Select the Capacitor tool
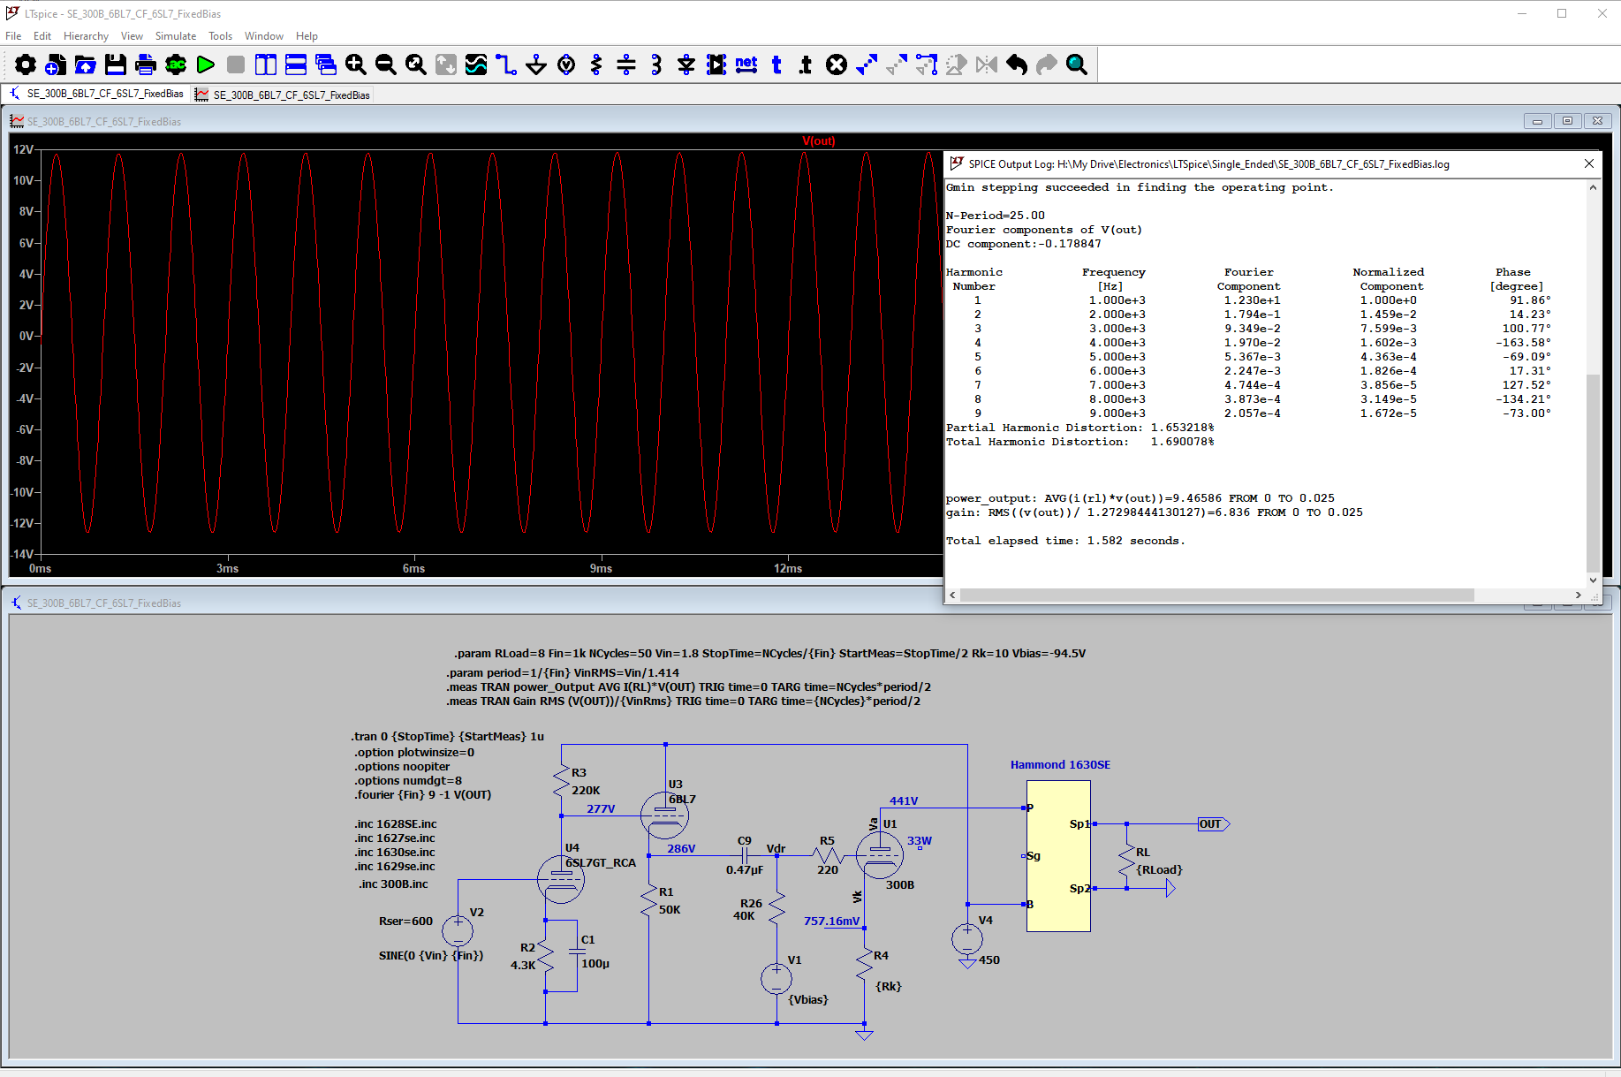Viewport: 1621px width, 1077px height. tap(626, 64)
